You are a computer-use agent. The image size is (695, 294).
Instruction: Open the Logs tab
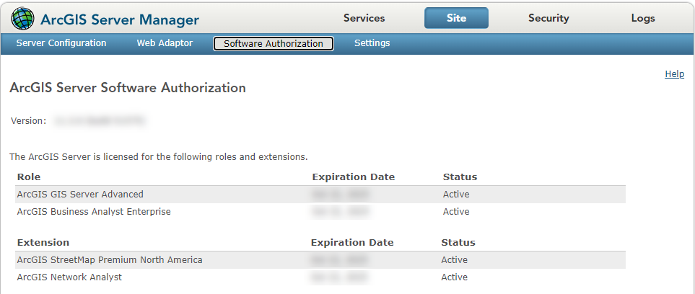643,18
